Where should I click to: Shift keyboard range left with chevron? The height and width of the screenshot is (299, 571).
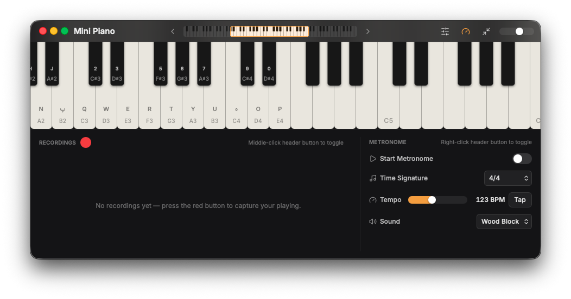pyautogui.click(x=173, y=31)
